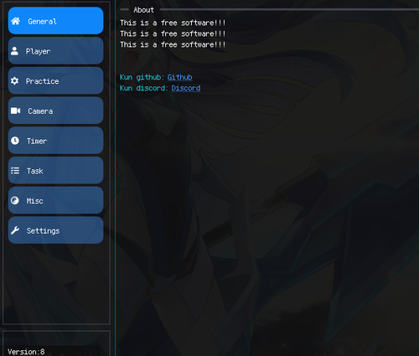The width and height of the screenshot is (419, 356).
Task: Click the About section header
Action: (x=143, y=10)
